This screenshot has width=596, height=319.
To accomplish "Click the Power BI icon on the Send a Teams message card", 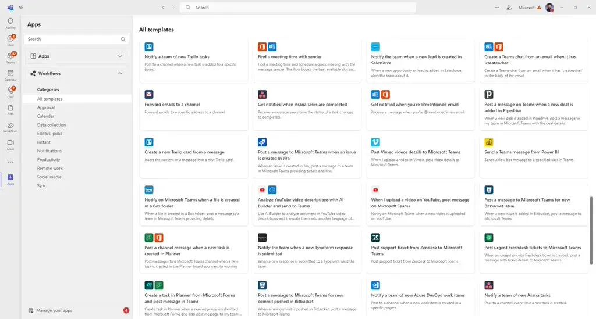I will click(489, 142).
